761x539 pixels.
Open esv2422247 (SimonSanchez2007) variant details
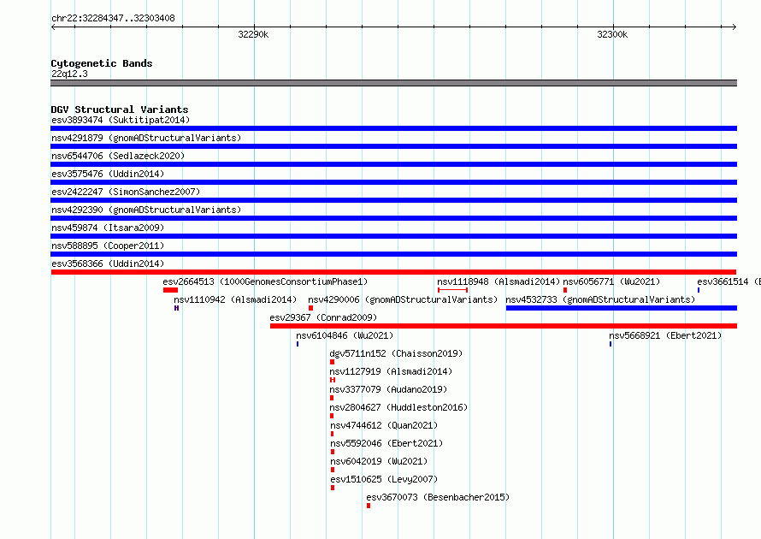pos(126,192)
